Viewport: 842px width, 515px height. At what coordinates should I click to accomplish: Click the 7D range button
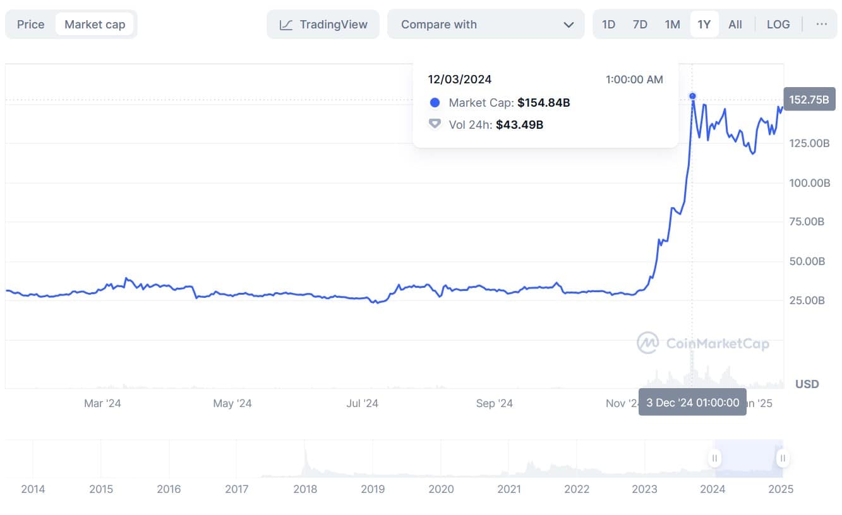click(x=640, y=24)
